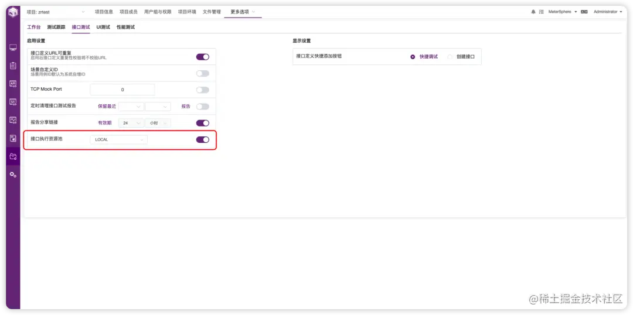Click 启用设置 section heading

(36, 41)
